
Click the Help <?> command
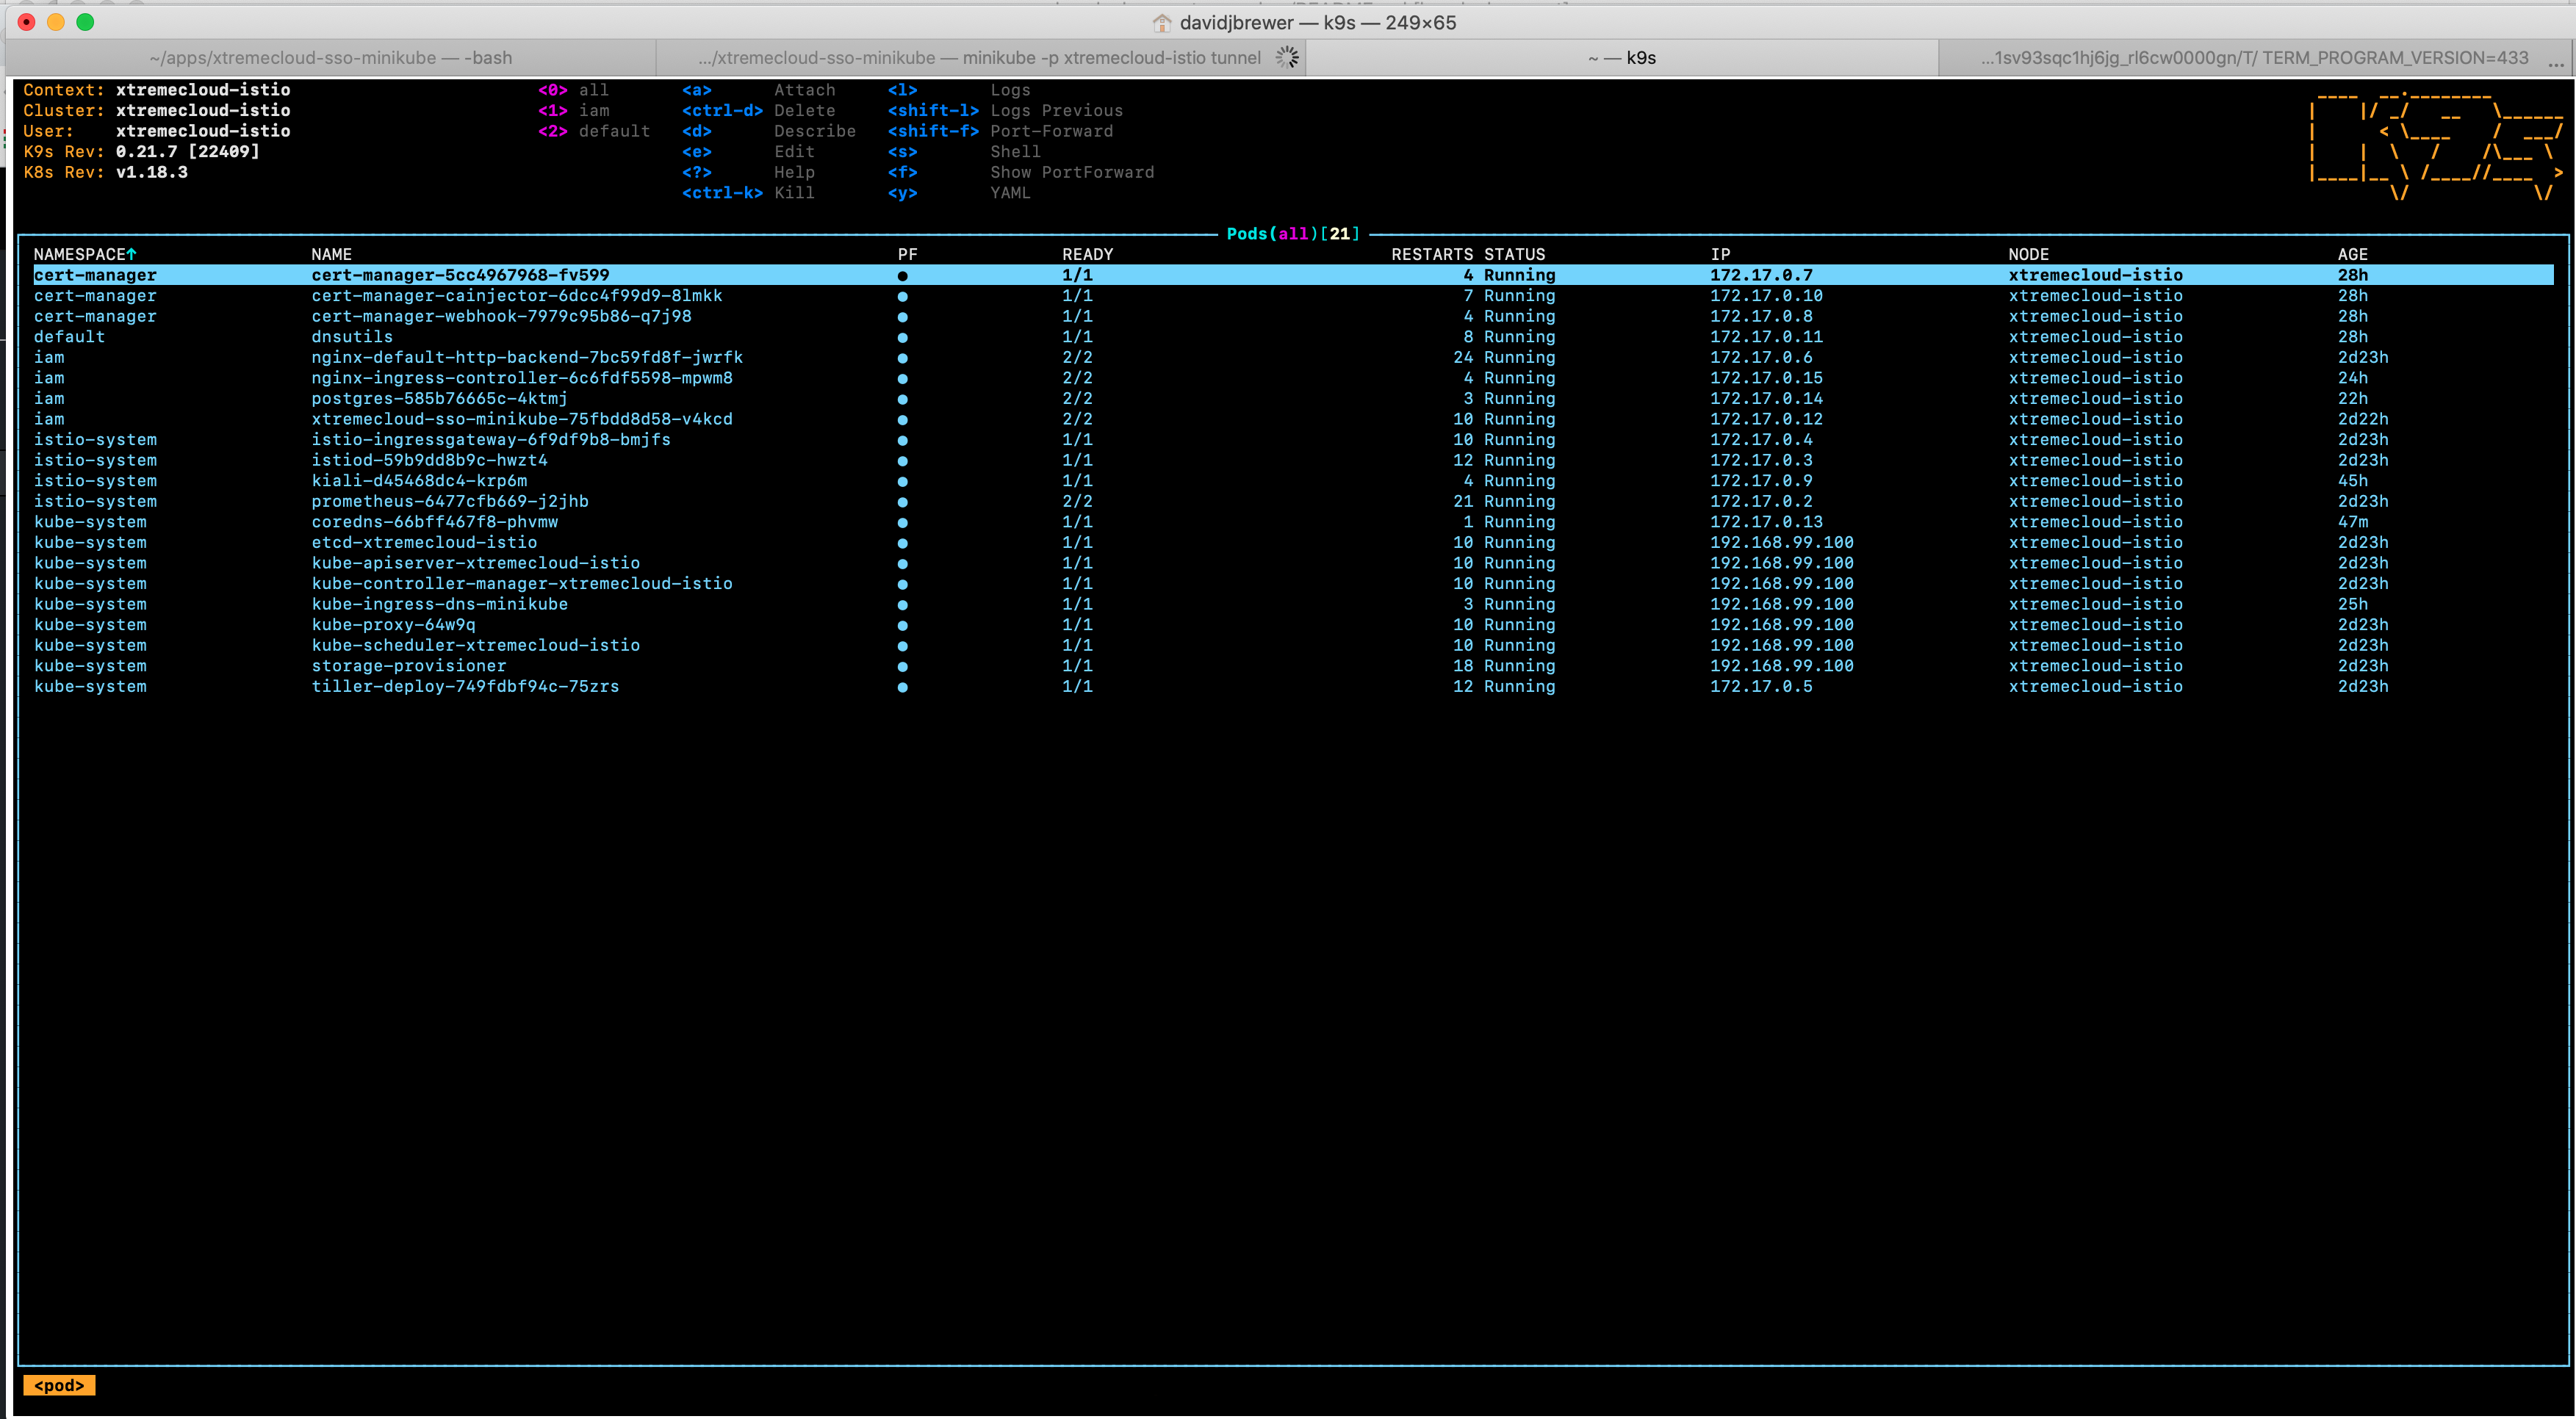click(748, 172)
